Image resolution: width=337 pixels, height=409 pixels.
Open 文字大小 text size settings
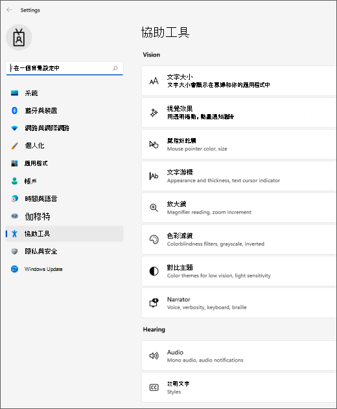pyautogui.click(x=239, y=81)
